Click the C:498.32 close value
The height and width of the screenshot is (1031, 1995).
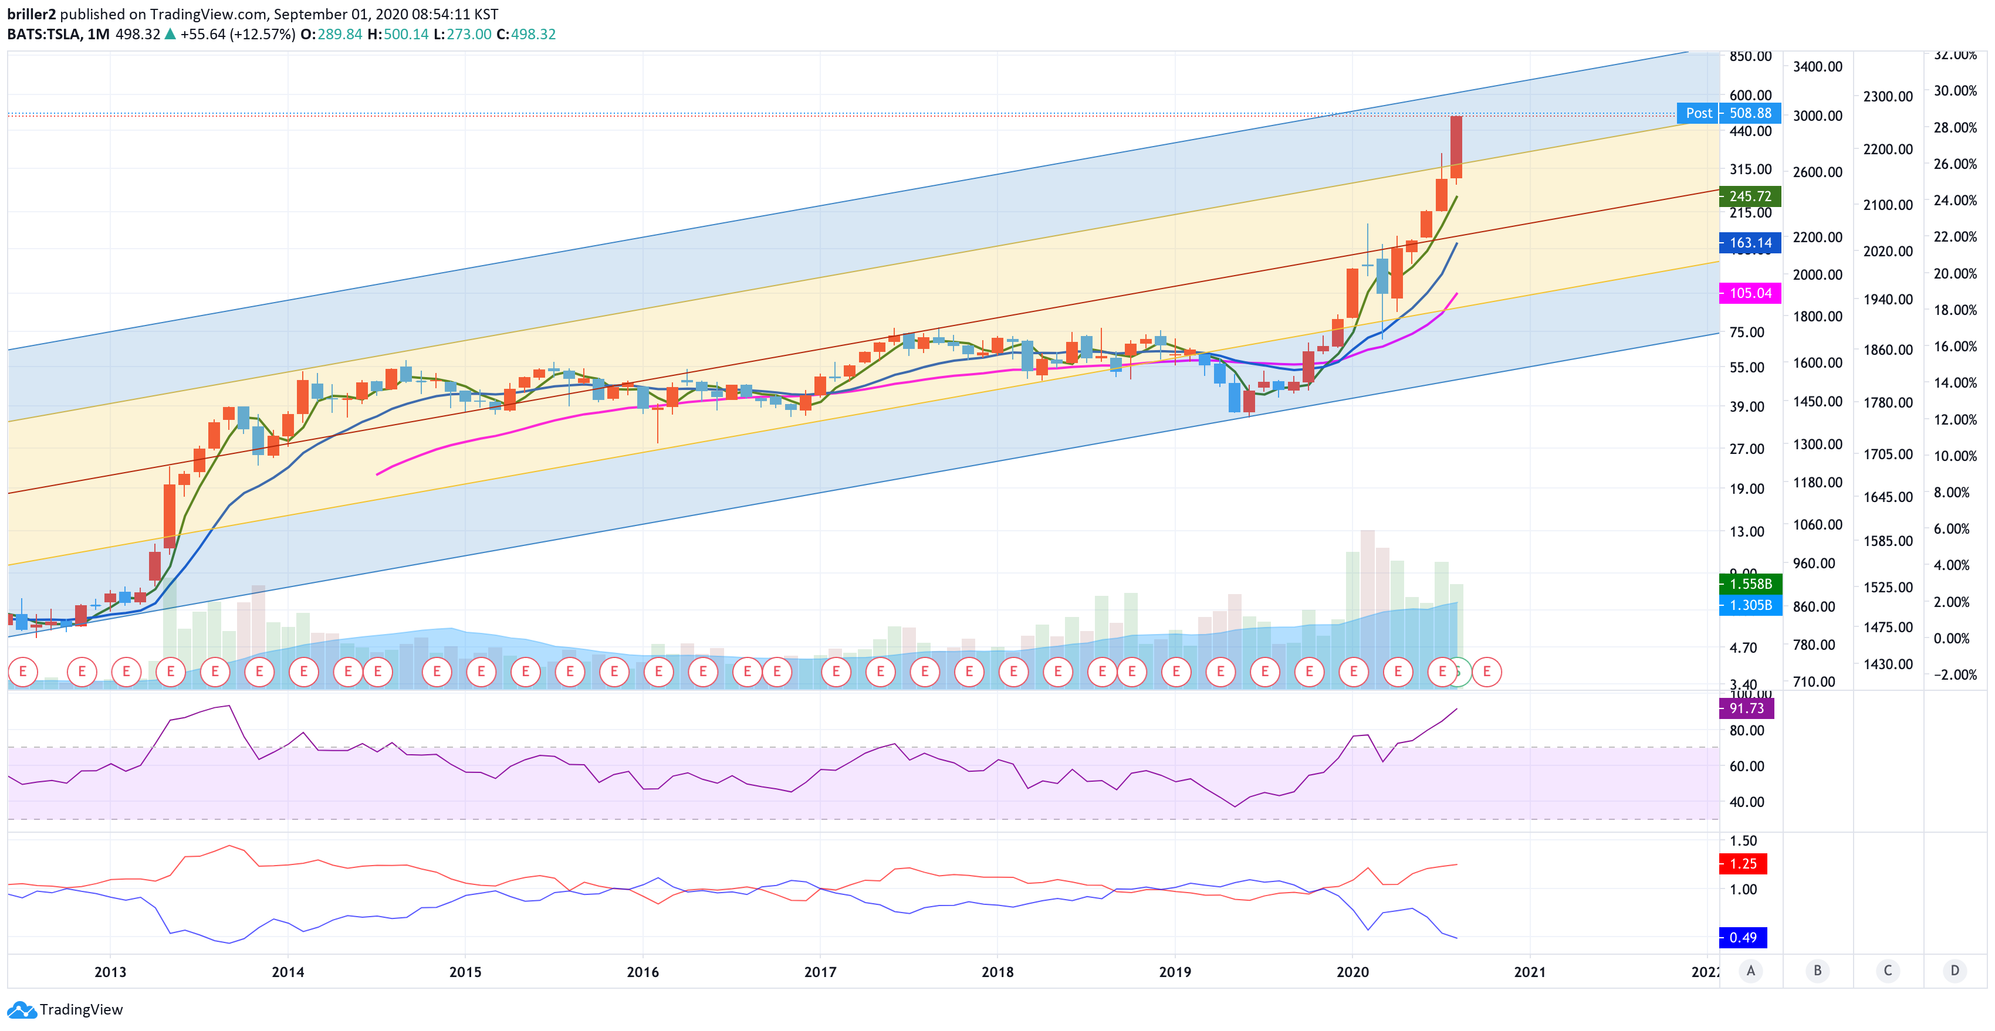tap(526, 34)
